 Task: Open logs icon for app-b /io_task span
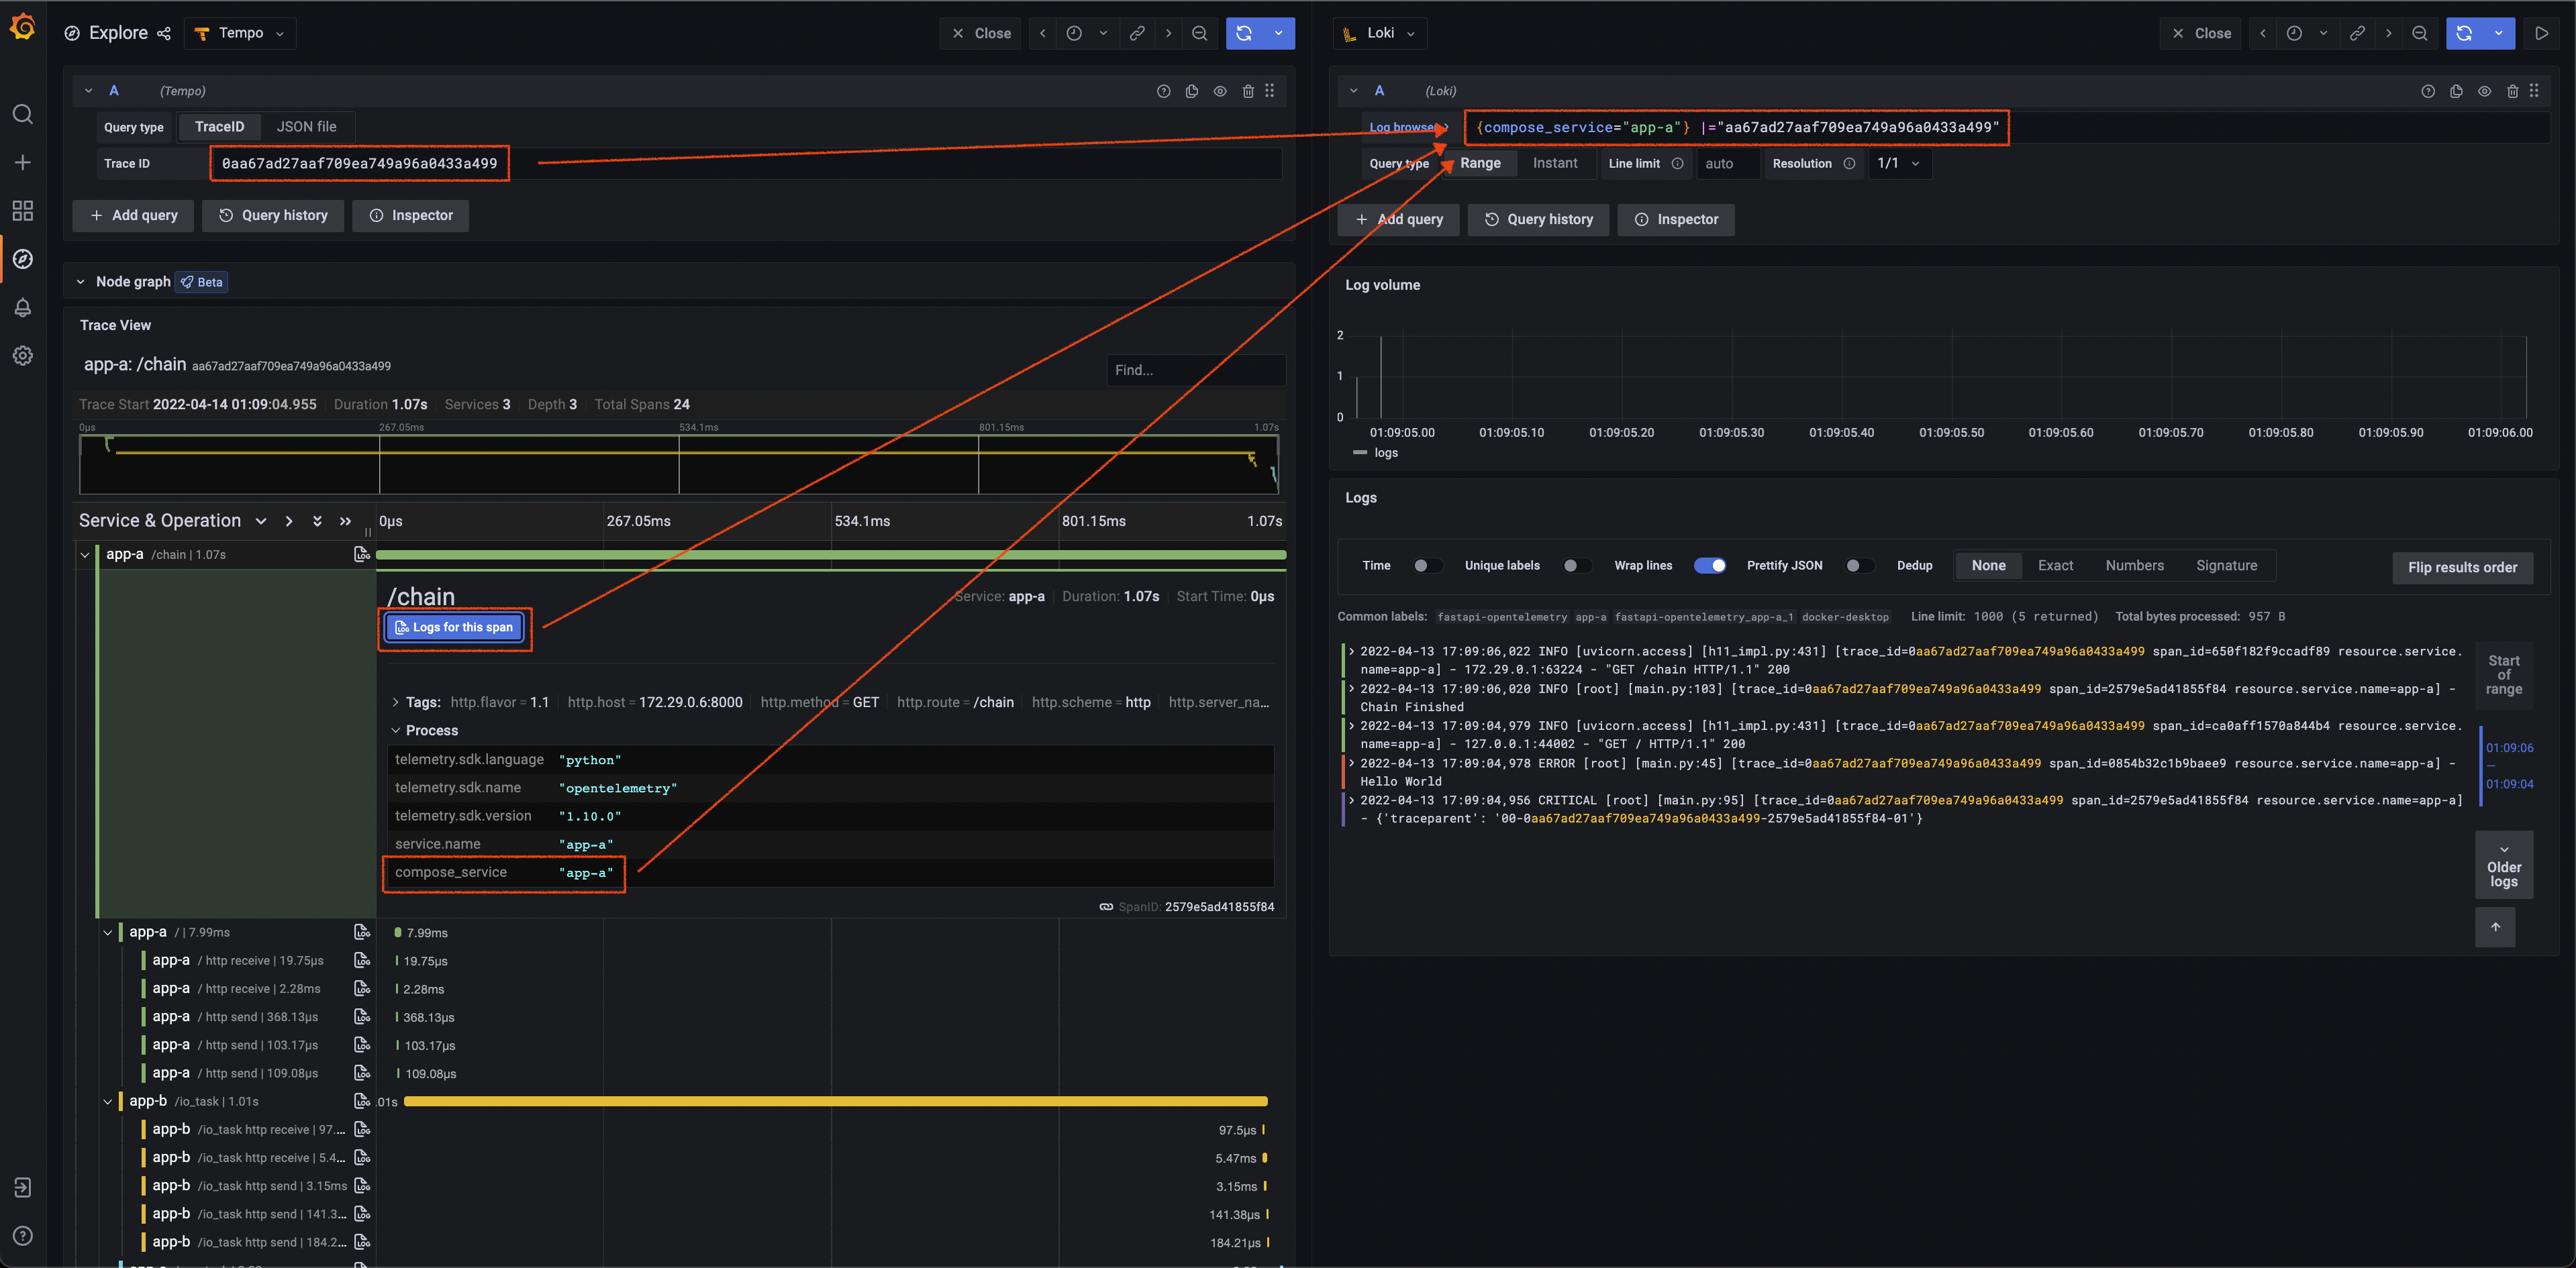362,1101
